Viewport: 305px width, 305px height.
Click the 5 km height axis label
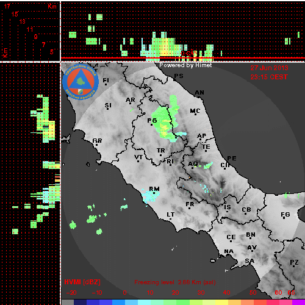[x=52, y=52]
